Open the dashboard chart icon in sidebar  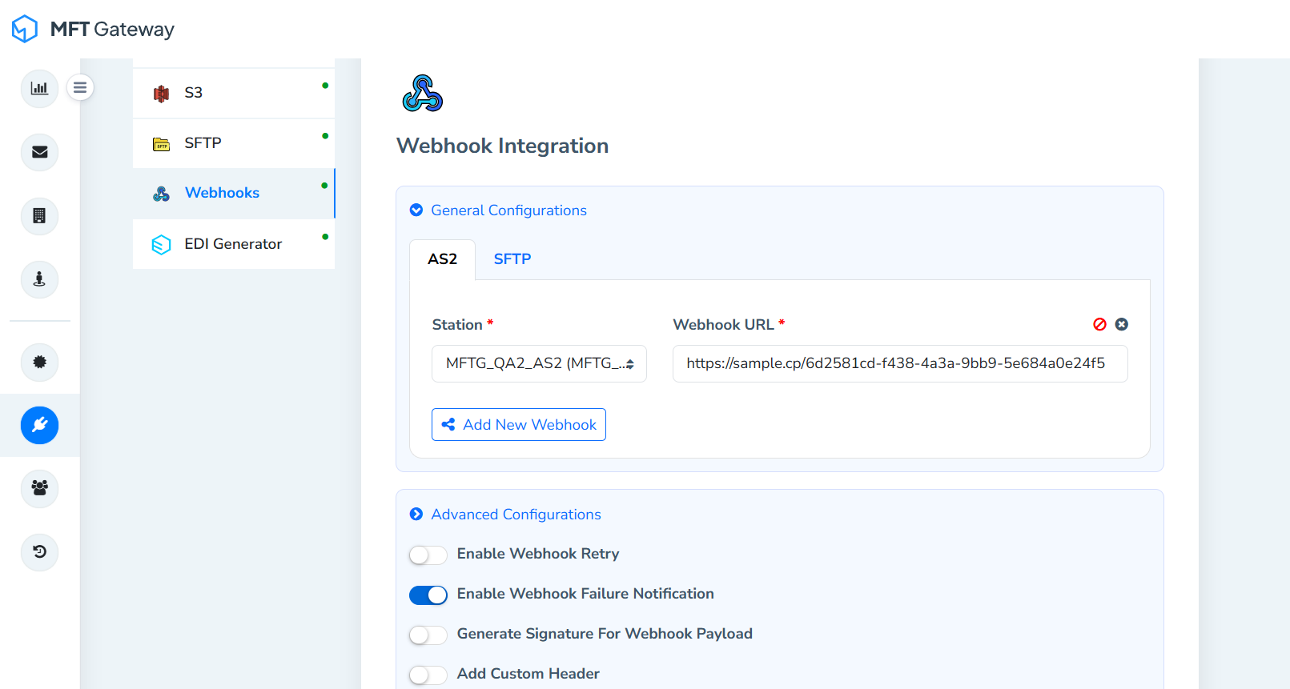click(39, 89)
